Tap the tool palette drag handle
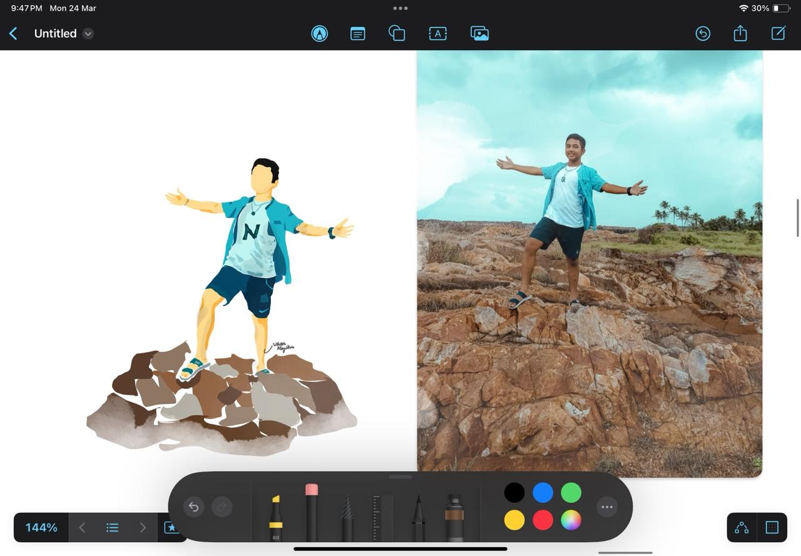Viewport: 801px width, 556px height. point(400,477)
